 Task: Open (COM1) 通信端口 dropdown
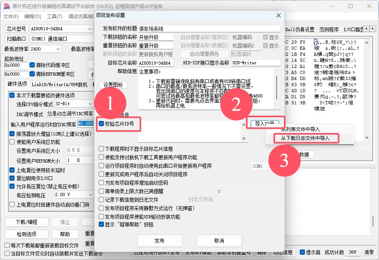(62, 39)
